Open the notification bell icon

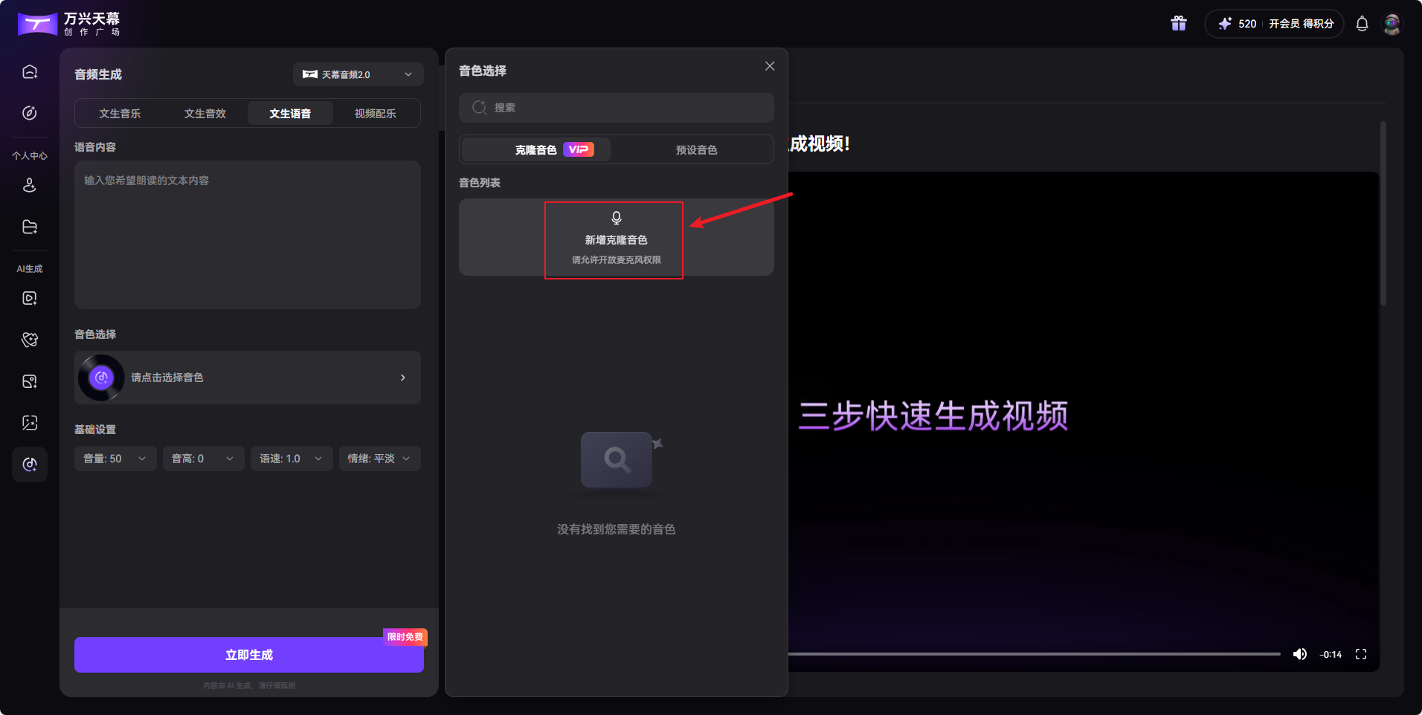tap(1361, 23)
